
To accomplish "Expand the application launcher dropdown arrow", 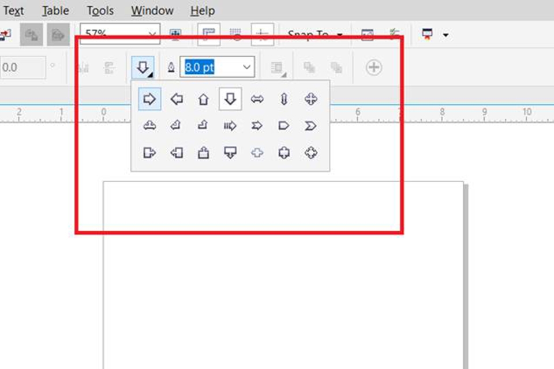I will tap(446, 35).
